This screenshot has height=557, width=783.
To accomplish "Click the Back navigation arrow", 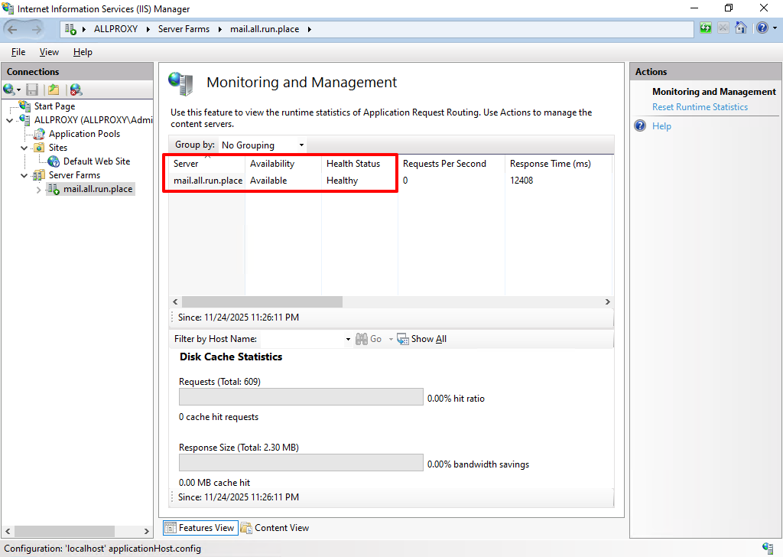I will (x=13, y=30).
